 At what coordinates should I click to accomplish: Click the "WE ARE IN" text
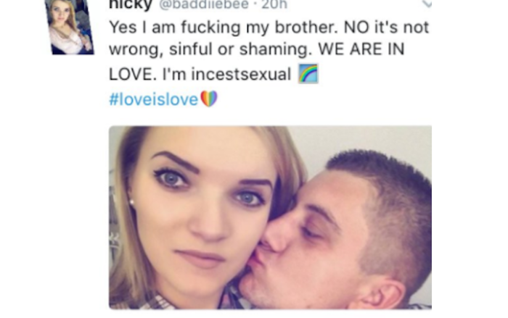tap(361, 49)
